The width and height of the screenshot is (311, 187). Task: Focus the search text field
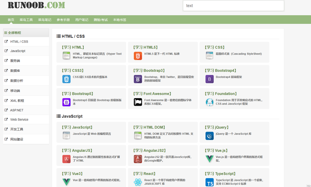coord(233,6)
